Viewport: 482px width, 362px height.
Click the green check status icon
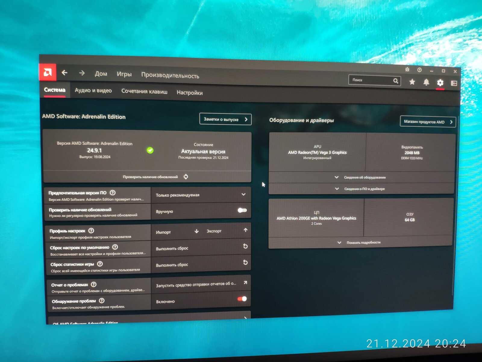pyautogui.click(x=150, y=150)
